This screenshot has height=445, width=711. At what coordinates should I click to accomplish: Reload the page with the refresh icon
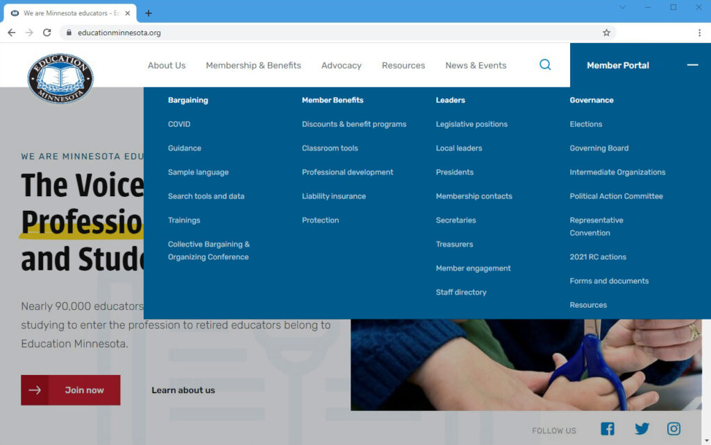[x=47, y=33]
